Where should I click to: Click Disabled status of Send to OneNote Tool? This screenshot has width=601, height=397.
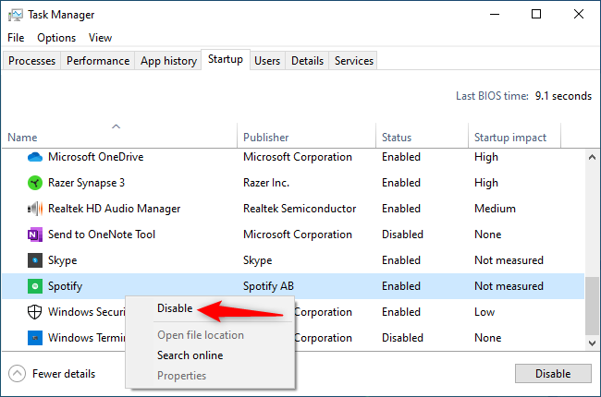click(x=402, y=235)
